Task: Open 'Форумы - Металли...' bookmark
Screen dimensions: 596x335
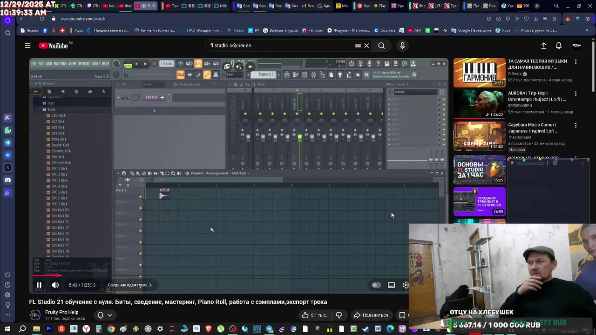Action: [349, 30]
